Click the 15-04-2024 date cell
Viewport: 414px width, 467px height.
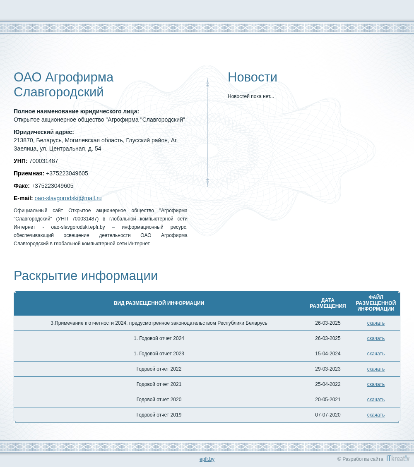pos(327,354)
